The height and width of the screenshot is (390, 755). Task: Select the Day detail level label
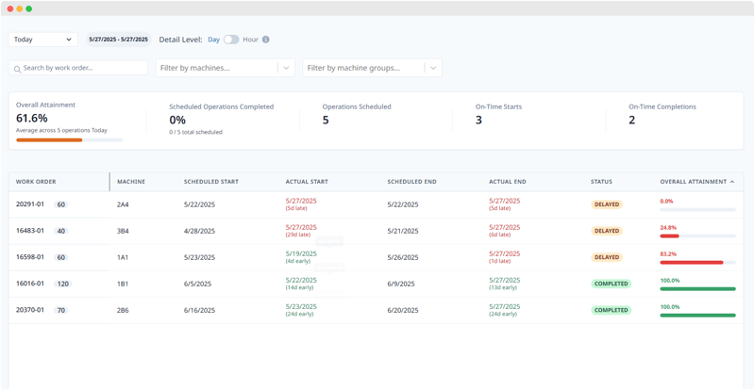pyautogui.click(x=214, y=40)
